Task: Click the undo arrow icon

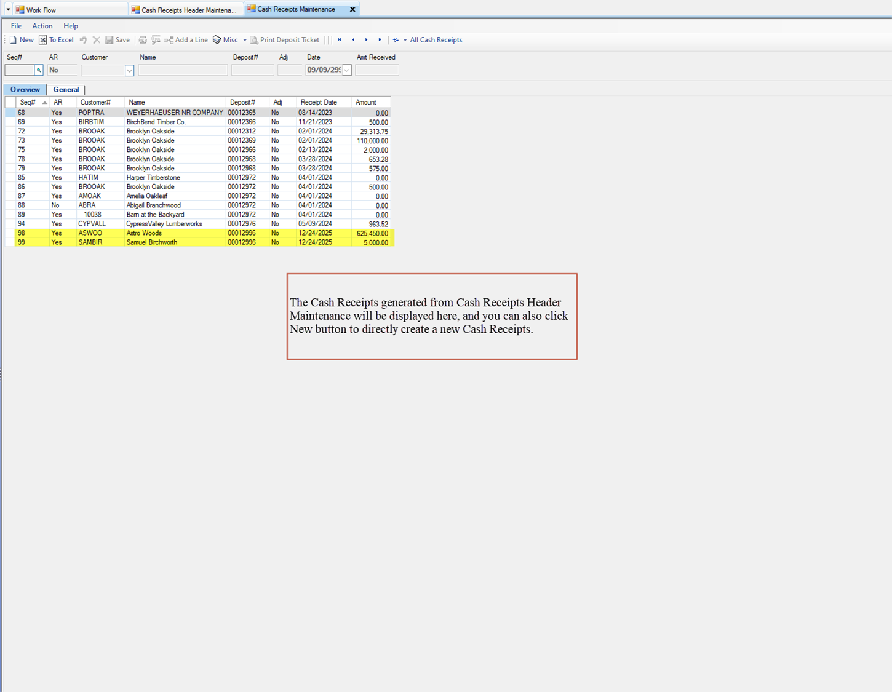Action: (83, 39)
